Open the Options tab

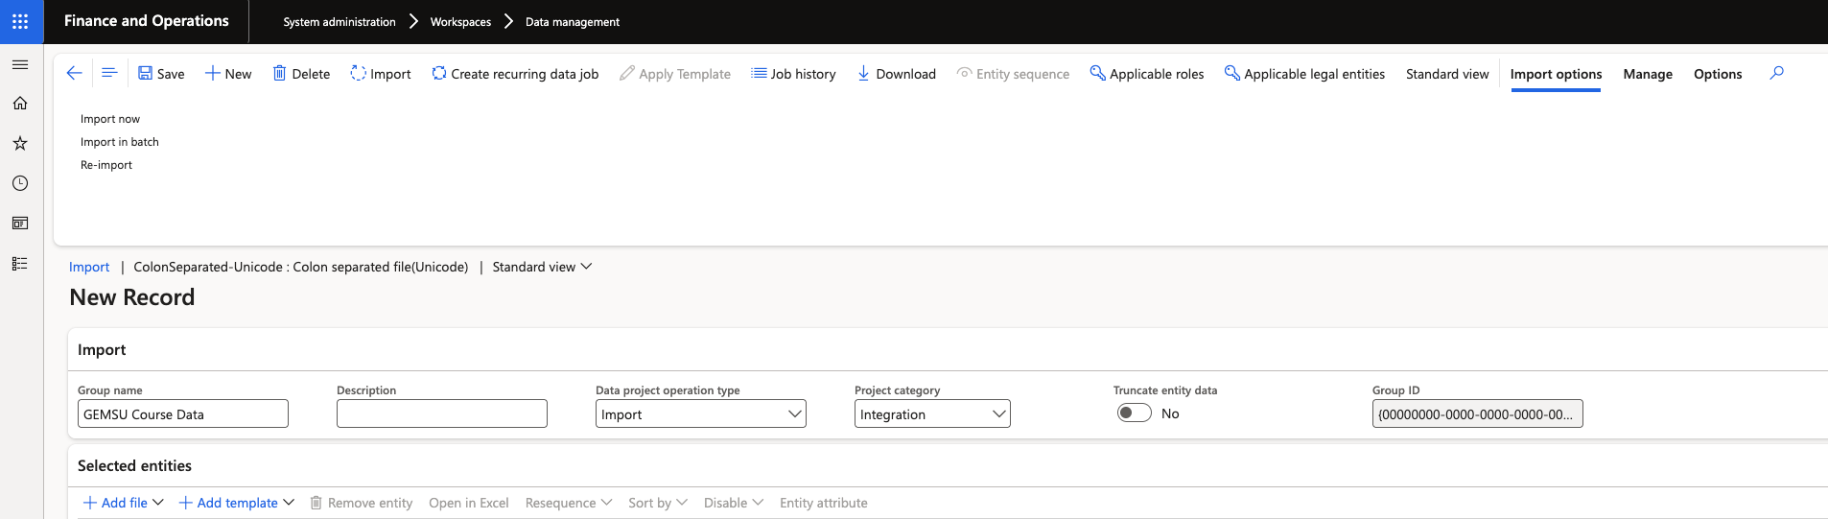[1718, 74]
